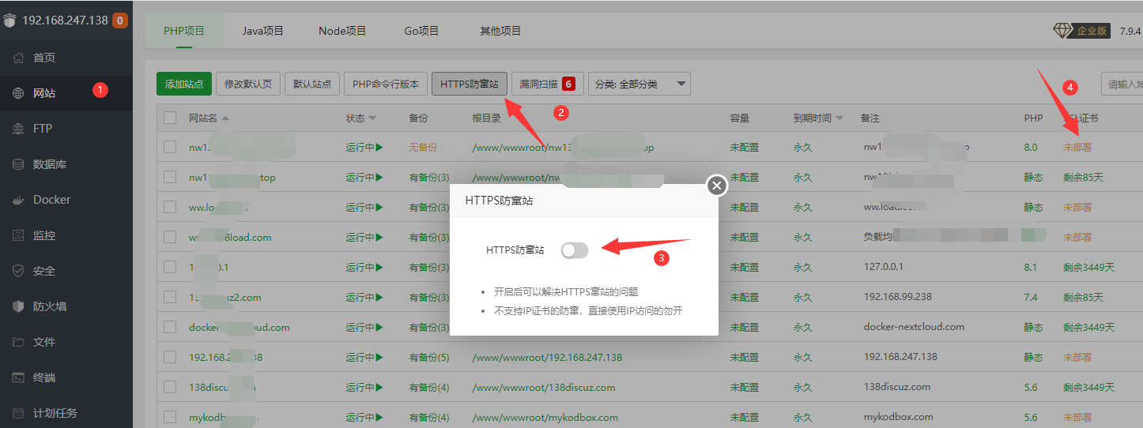
Task: Click 有备份(5) for 192.168.247.138 row
Action: [429, 357]
